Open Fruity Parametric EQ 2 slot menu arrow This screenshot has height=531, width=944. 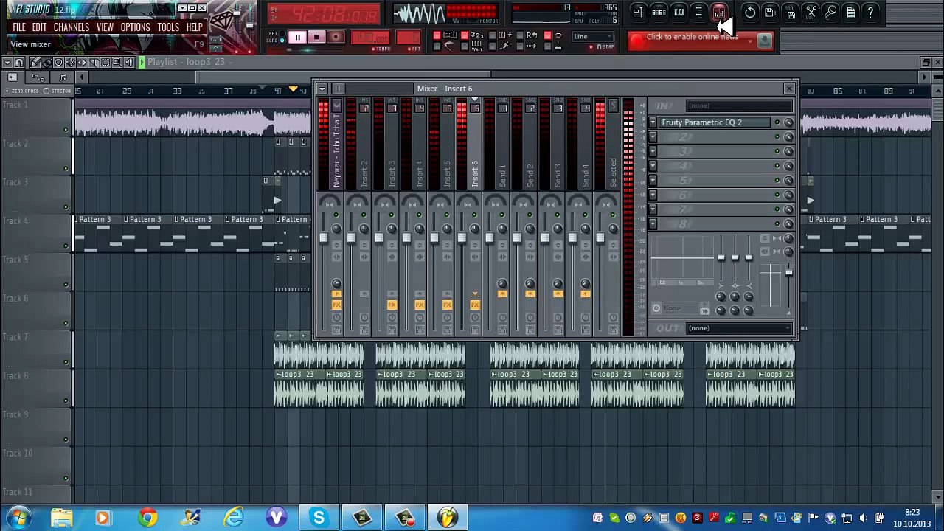[653, 122]
